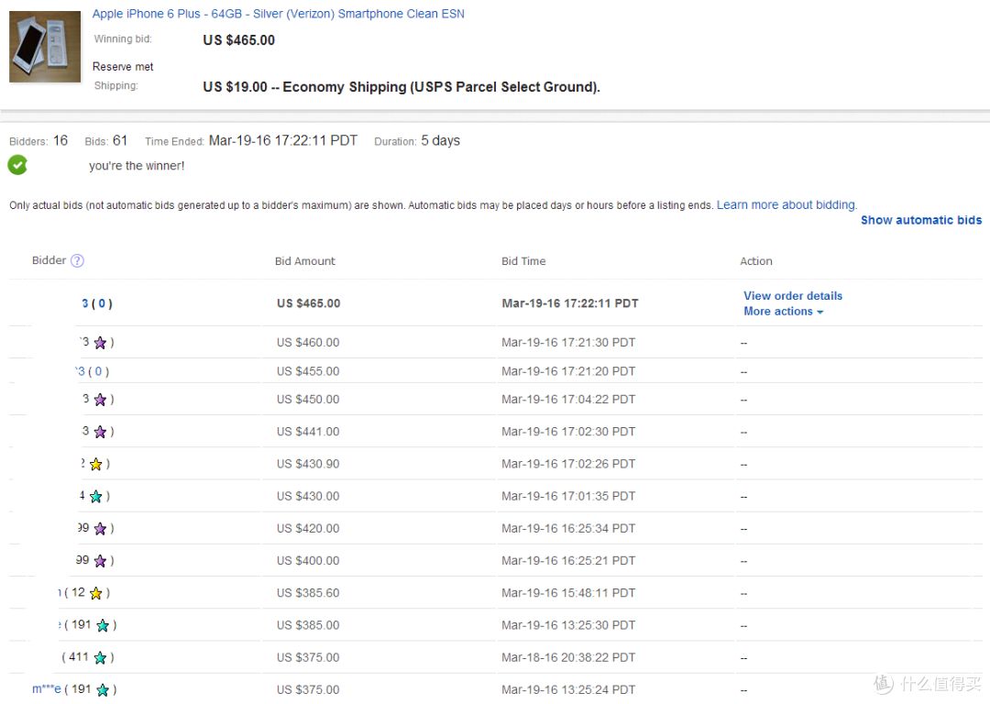Open bidder link in US $455.00 row
The height and width of the screenshot is (704, 990).
click(81, 371)
